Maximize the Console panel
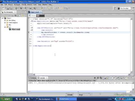This screenshot has height=101, width=135. pos(133,78)
